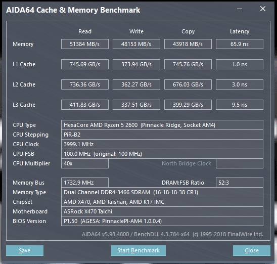Click Motherboard field ASRock X470 Taichi
The image size is (277, 264).
click(x=162, y=211)
